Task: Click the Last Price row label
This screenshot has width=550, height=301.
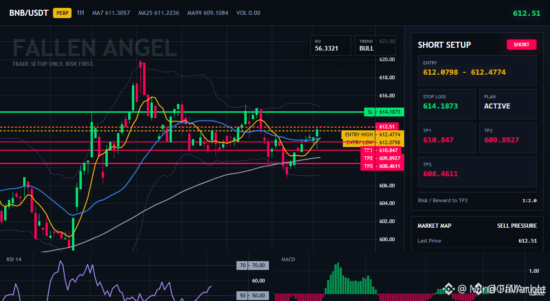Action: click(x=429, y=241)
